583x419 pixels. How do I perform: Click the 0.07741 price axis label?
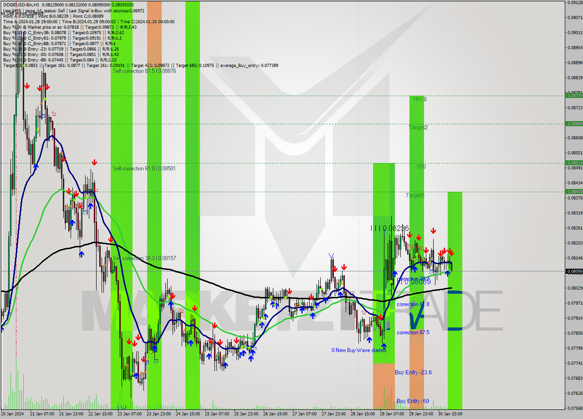pos(574,363)
